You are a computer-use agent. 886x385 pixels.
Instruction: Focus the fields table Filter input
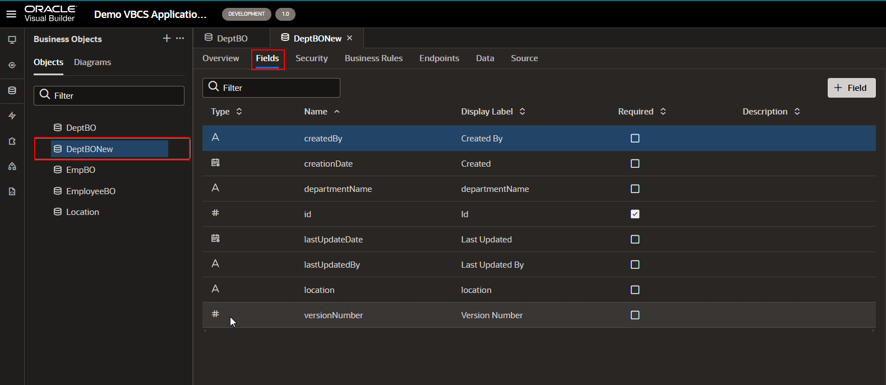271,88
